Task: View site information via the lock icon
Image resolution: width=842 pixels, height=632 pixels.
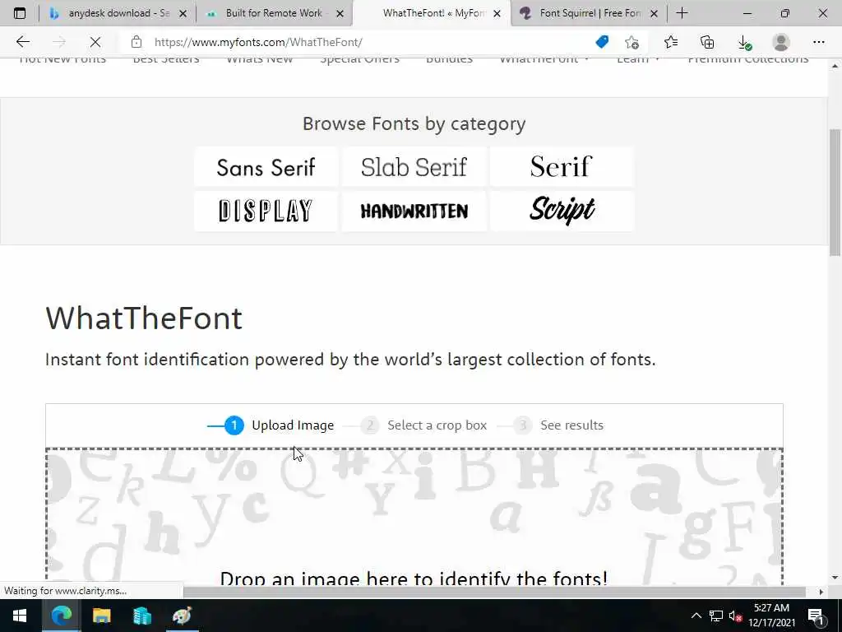Action: coord(136,42)
